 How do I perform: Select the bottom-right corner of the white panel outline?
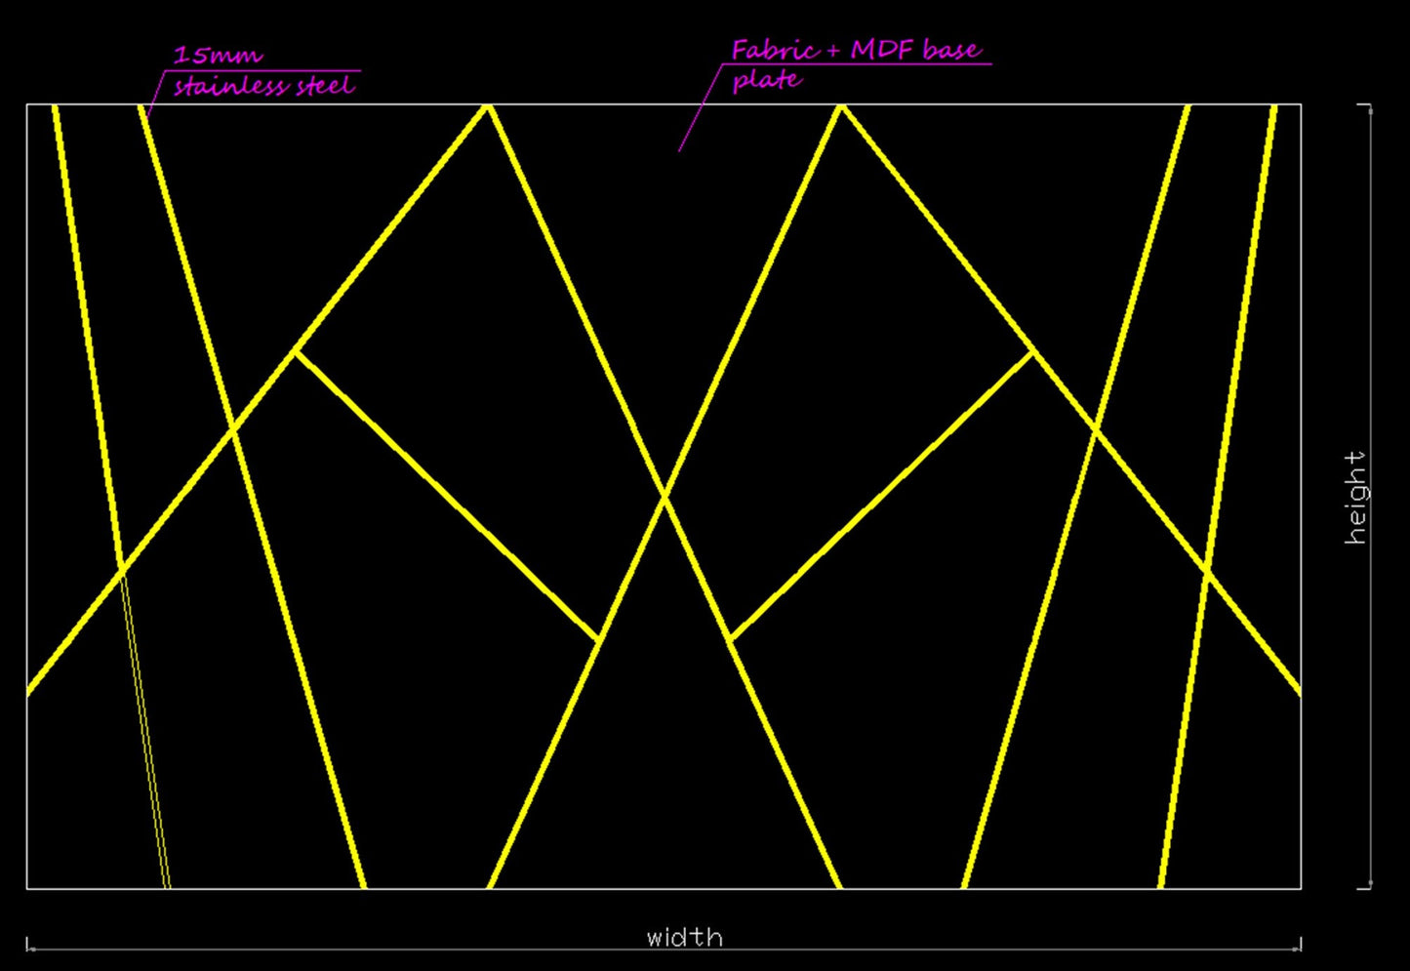pyautogui.click(x=1301, y=888)
